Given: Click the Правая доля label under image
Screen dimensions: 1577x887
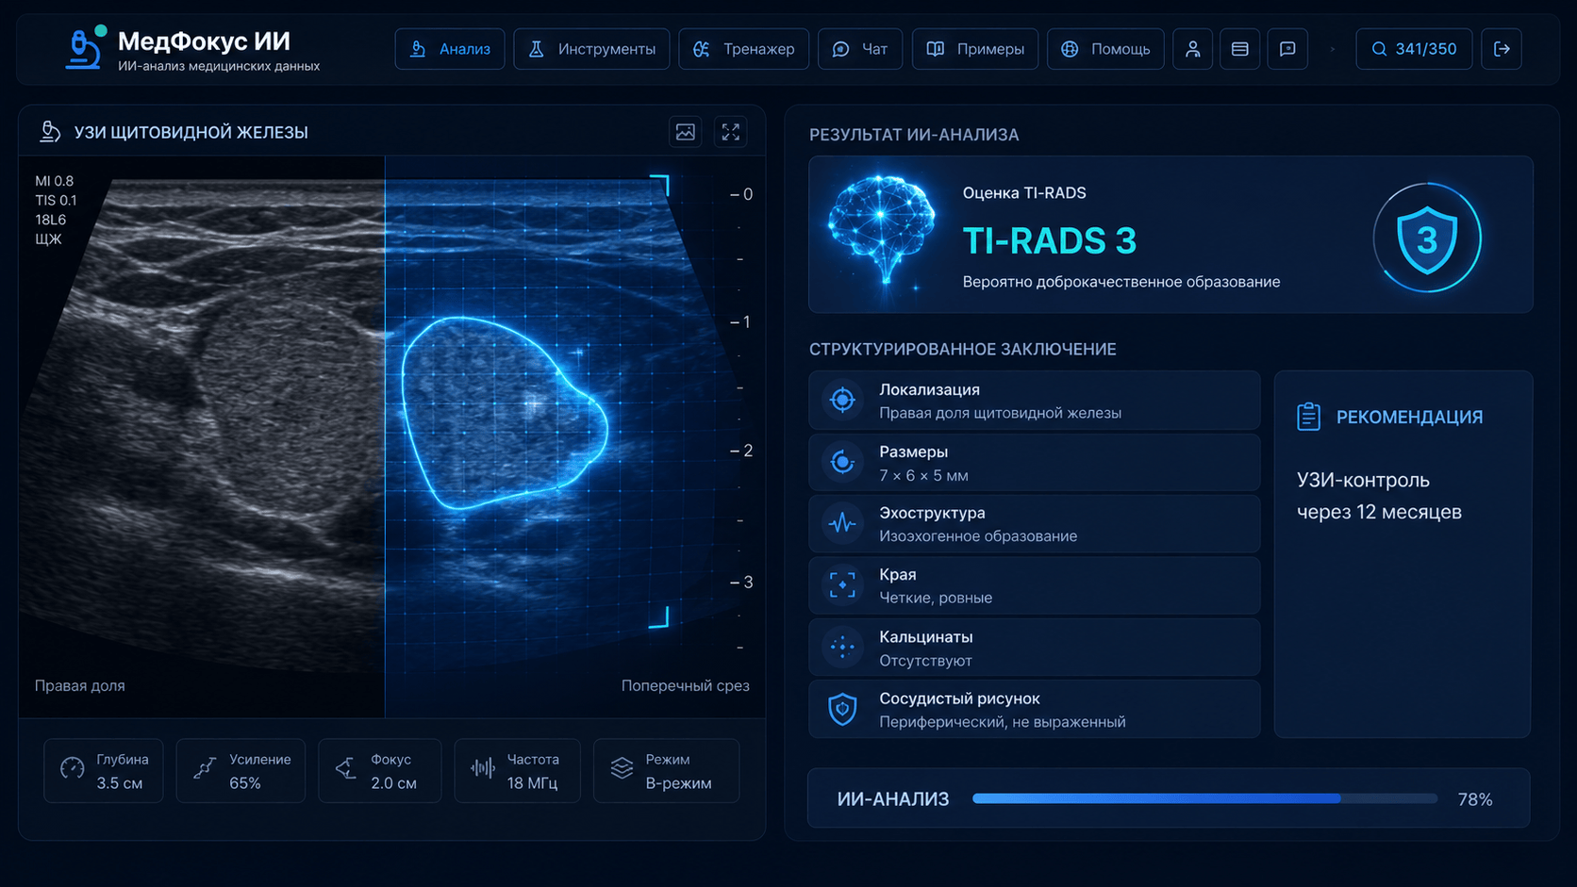Looking at the screenshot, I should coord(80,685).
